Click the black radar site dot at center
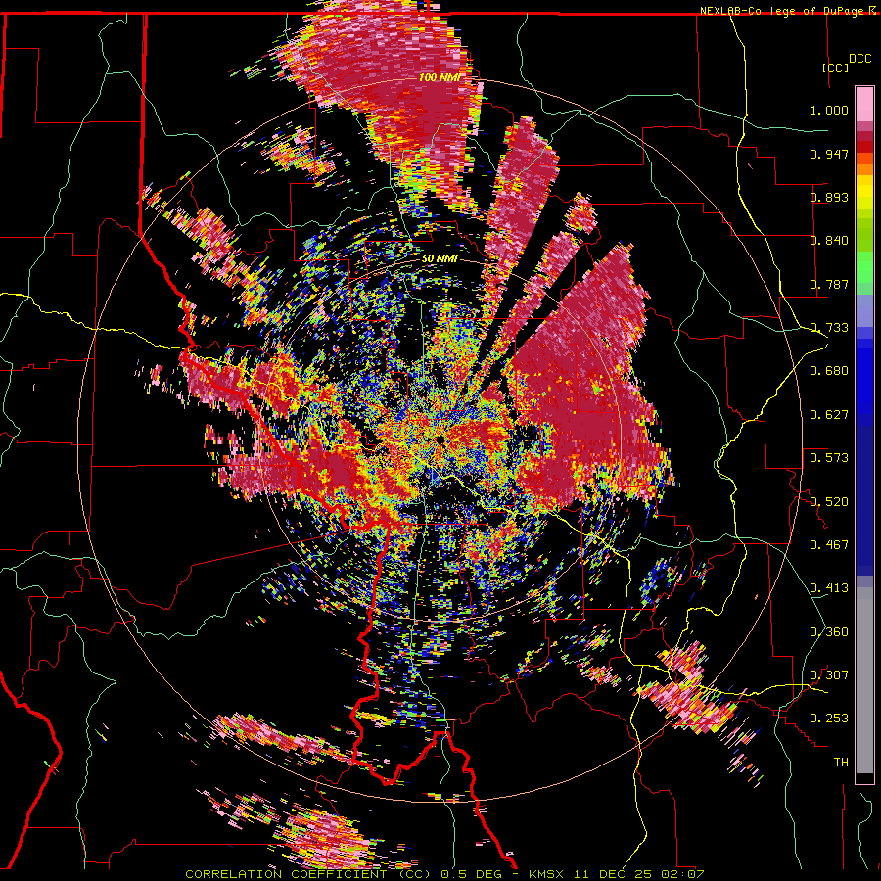The image size is (881, 881). pyautogui.click(x=440, y=440)
